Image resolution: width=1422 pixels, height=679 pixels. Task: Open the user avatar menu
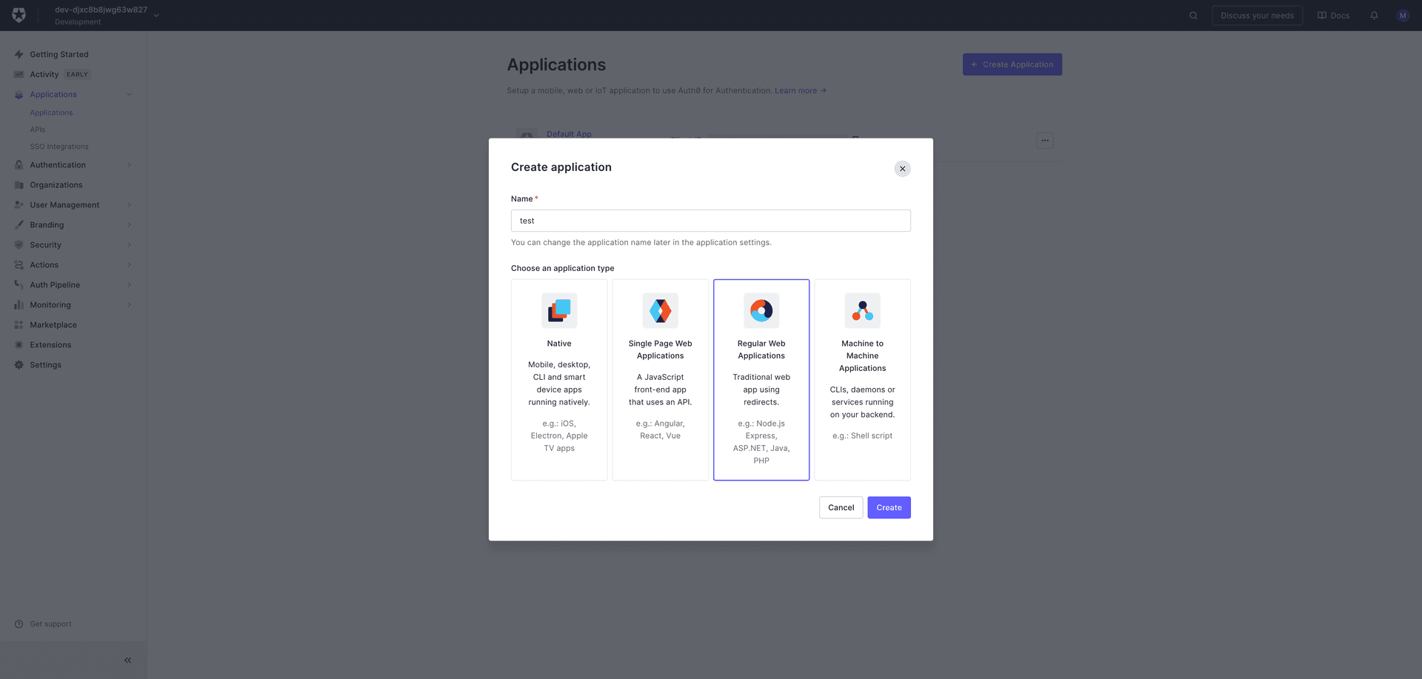(x=1402, y=16)
